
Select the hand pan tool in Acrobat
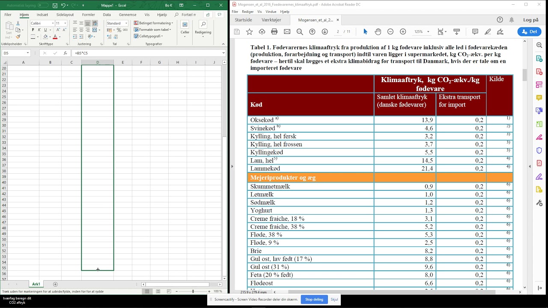378,32
